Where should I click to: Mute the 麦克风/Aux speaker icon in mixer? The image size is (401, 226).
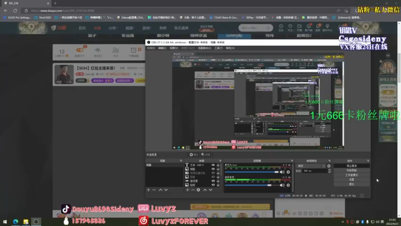282,172
